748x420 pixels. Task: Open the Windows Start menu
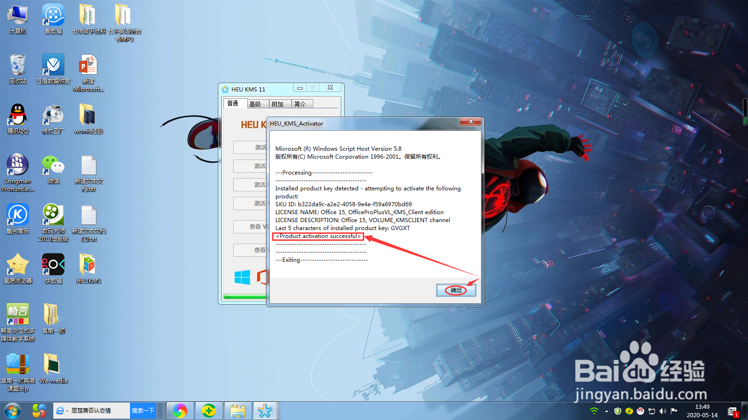[x=13, y=411]
